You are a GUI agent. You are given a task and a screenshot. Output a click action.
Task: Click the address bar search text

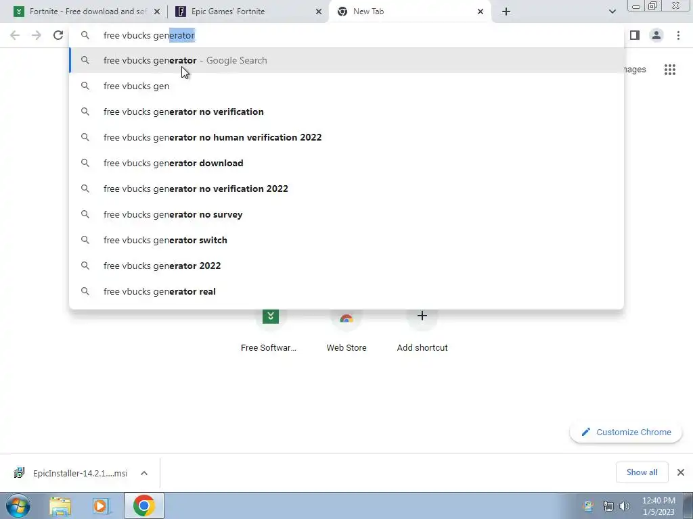point(149,35)
